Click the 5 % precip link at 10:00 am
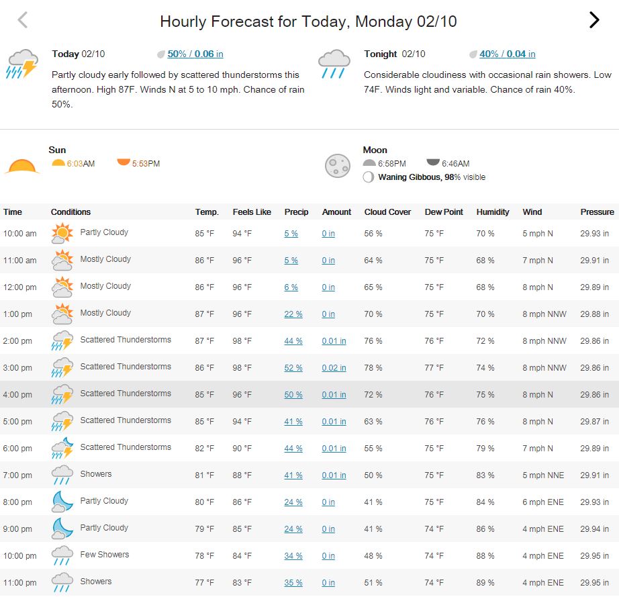The width and height of the screenshot is (619, 597). point(291,233)
